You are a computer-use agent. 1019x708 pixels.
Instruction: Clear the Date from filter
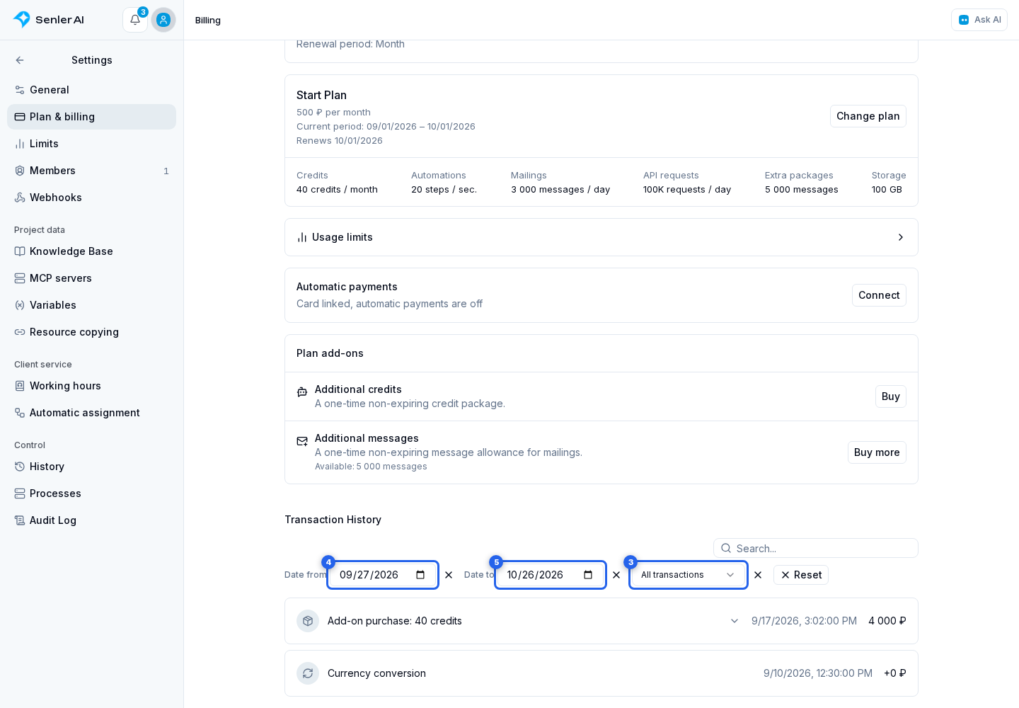pyautogui.click(x=449, y=575)
